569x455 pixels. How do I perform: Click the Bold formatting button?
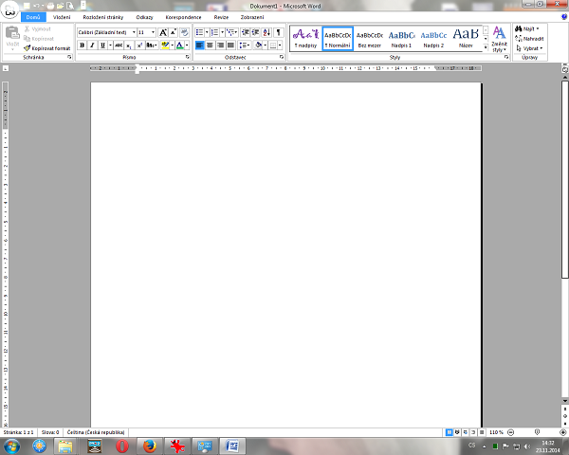coord(82,45)
